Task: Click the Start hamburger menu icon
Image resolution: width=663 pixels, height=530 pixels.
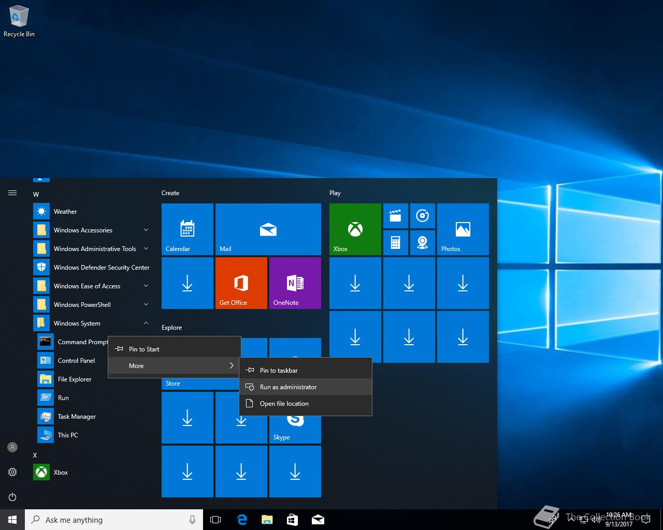Action: click(12, 193)
